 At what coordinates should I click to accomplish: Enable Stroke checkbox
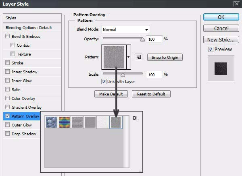click(7, 63)
